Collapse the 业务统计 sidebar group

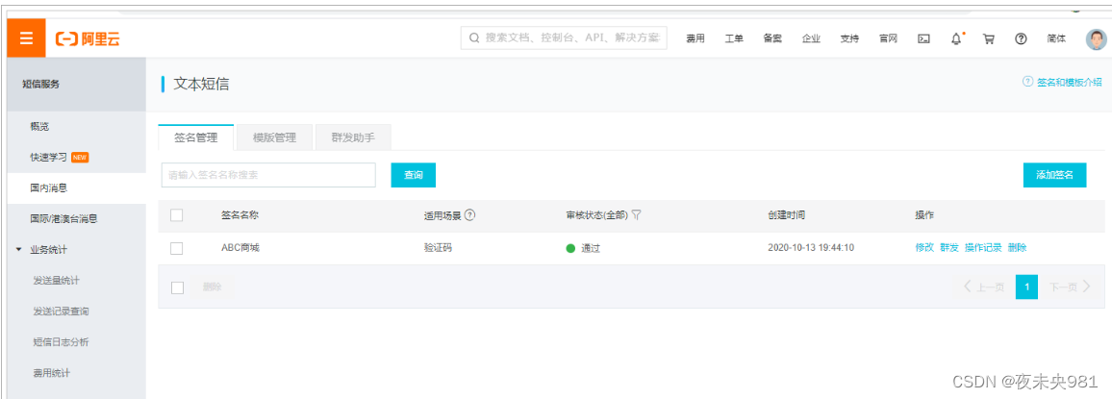point(17,249)
